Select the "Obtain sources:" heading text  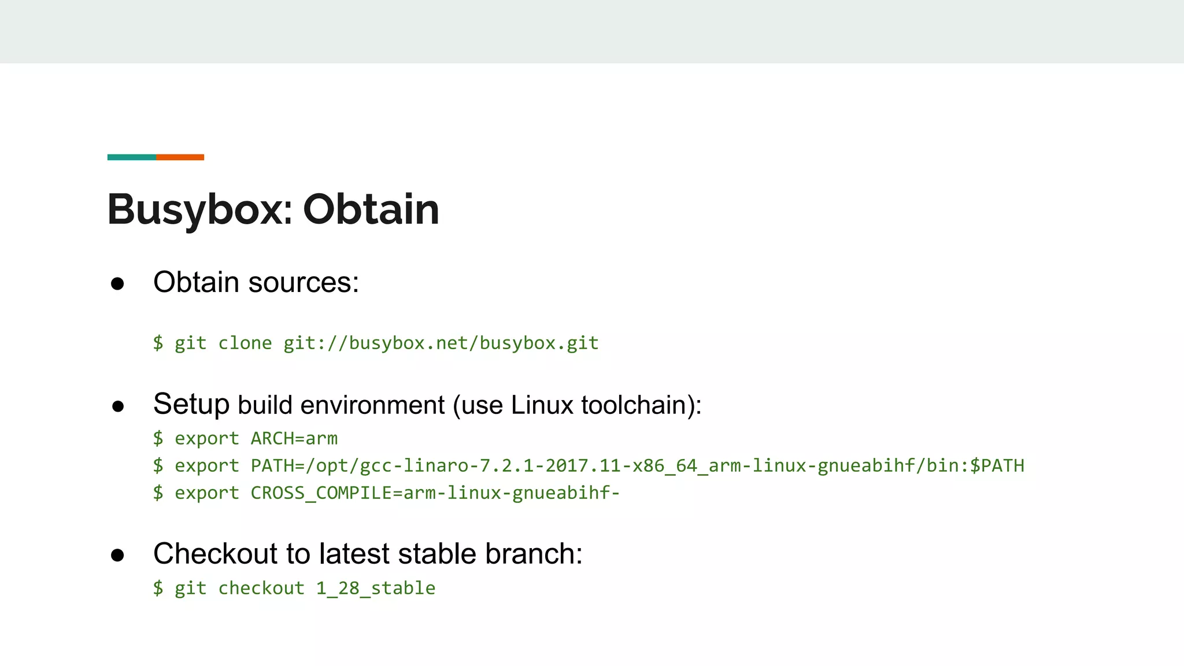256,283
